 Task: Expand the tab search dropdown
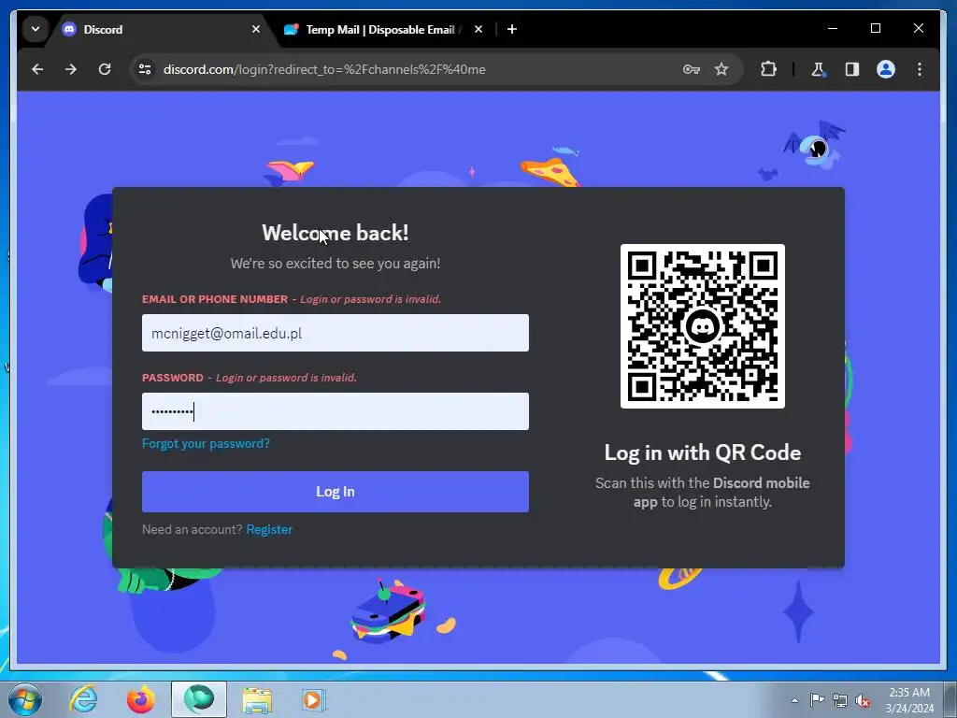pos(36,29)
